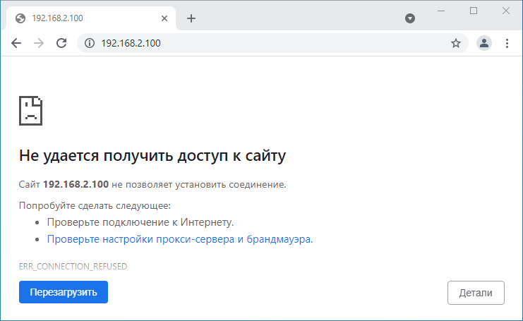Click the ERR_CONNECTION_REFUSED error code
523x321 pixels.
pyautogui.click(x=73, y=267)
